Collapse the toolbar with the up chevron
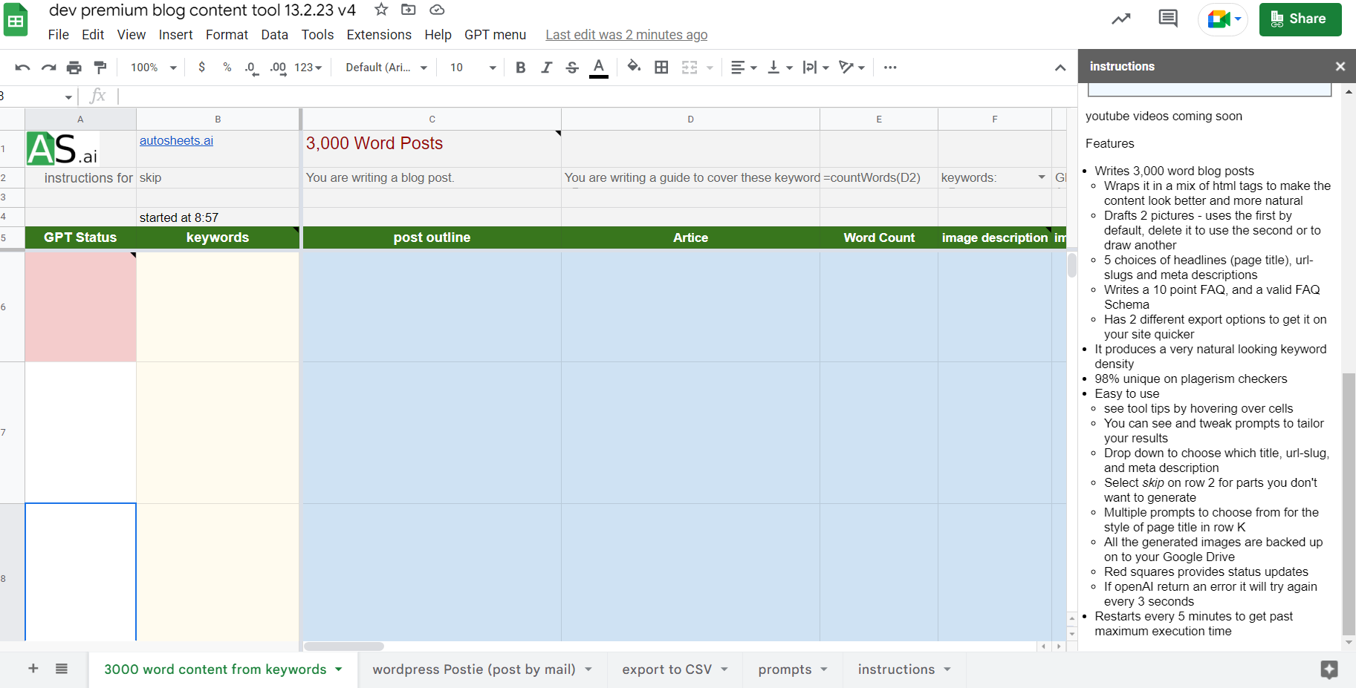This screenshot has height=688, width=1356. pos(1060,68)
